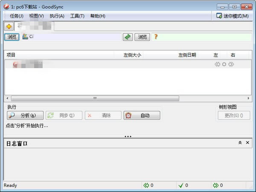Click the three-dot panel splitter handle
Viewport: 256px width, 192px height.
pos(128,137)
